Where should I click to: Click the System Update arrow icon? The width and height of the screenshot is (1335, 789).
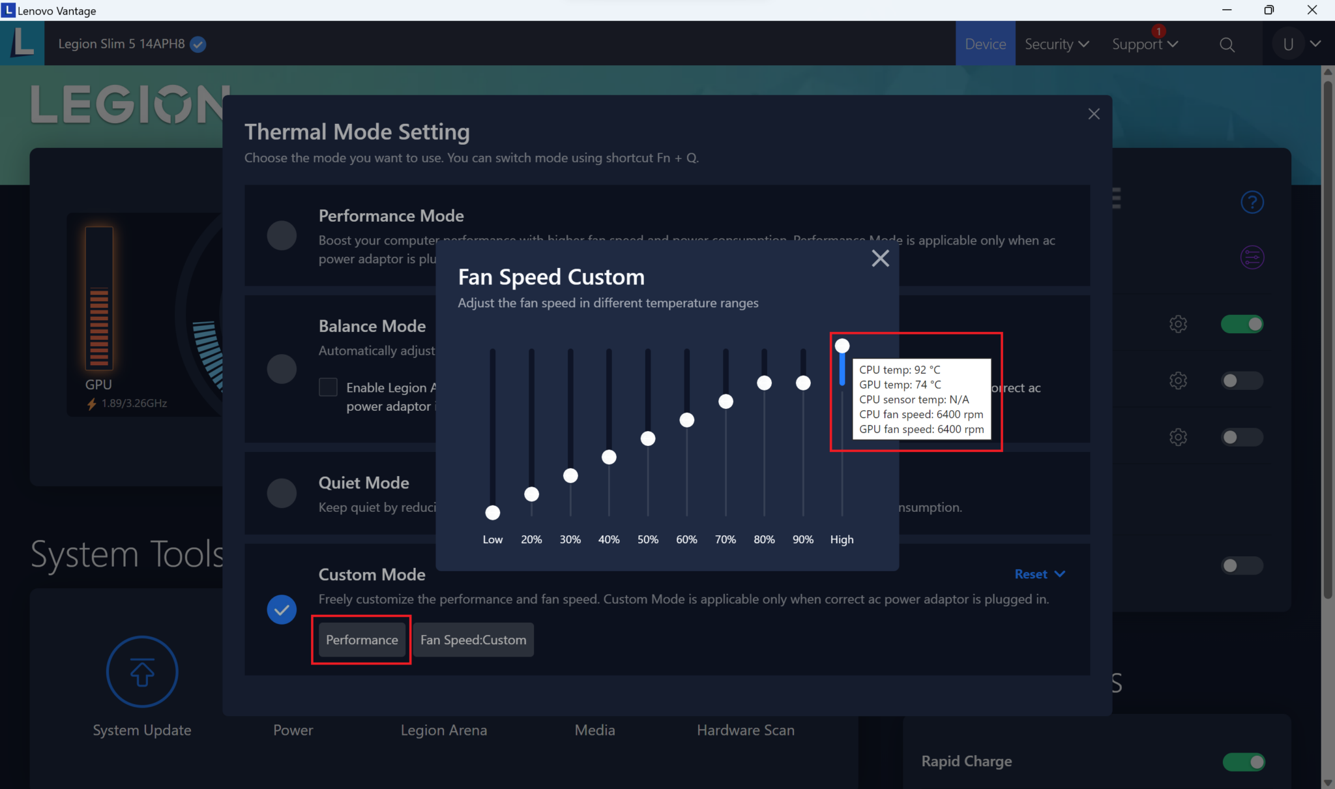(x=142, y=672)
